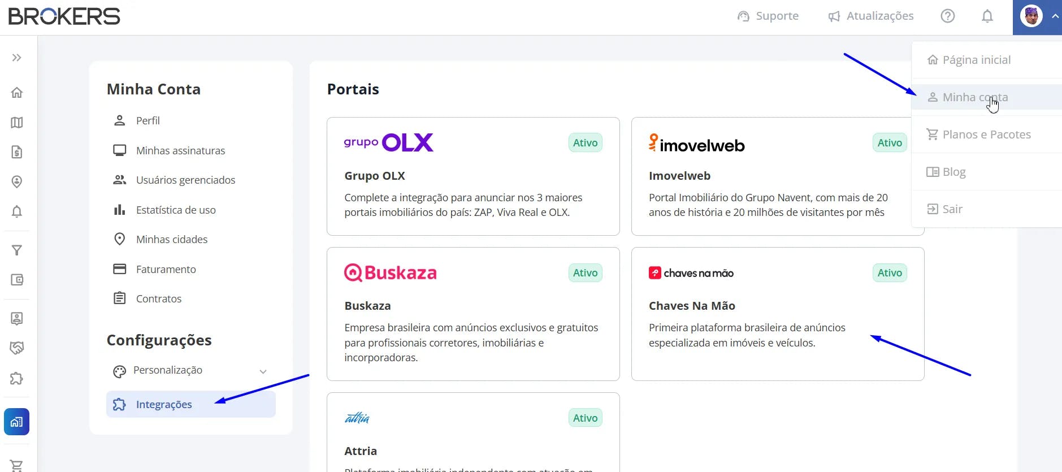Screen dimensions: 1062x472
Task: Expand the collapsed left sidebar
Action: click(17, 58)
